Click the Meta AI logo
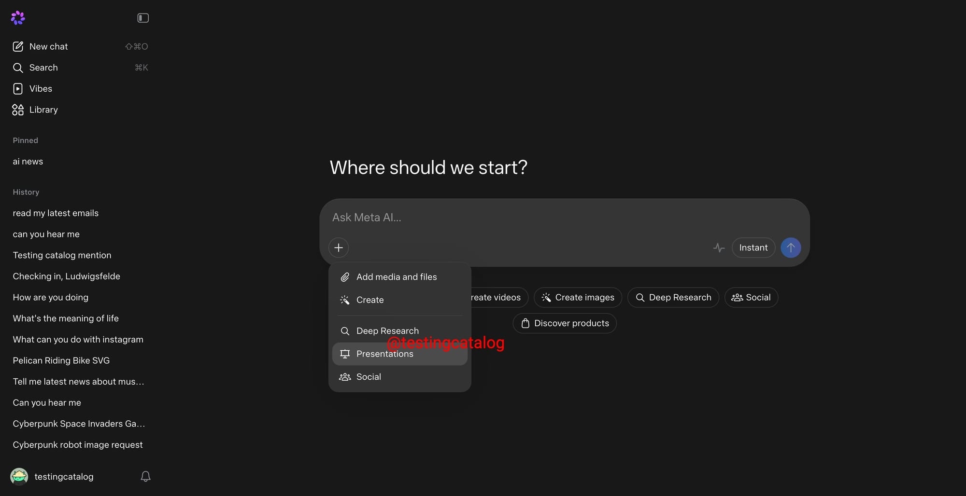Screen dimensions: 966x496 tap(18, 18)
